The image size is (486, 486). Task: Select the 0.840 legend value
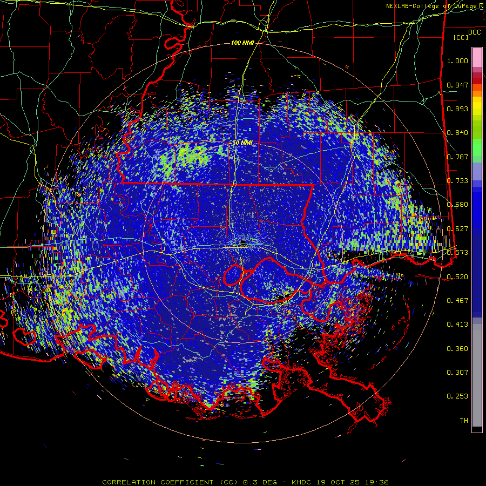(x=457, y=133)
